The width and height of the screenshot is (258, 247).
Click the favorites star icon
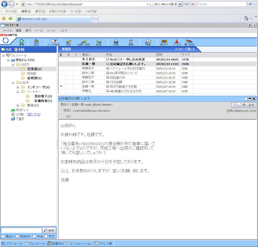(x=4, y=18)
